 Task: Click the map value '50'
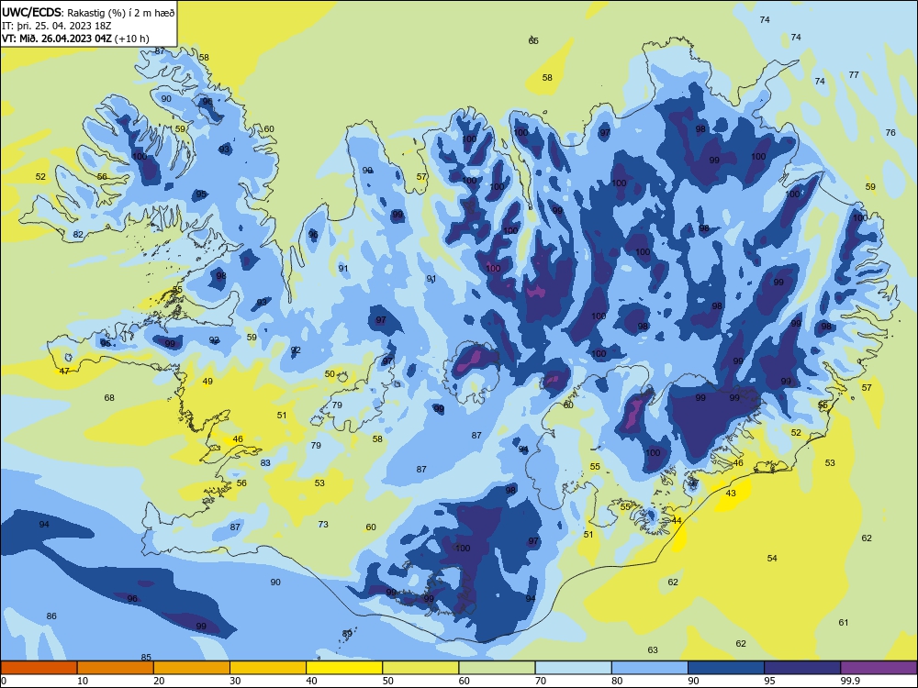point(330,374)
